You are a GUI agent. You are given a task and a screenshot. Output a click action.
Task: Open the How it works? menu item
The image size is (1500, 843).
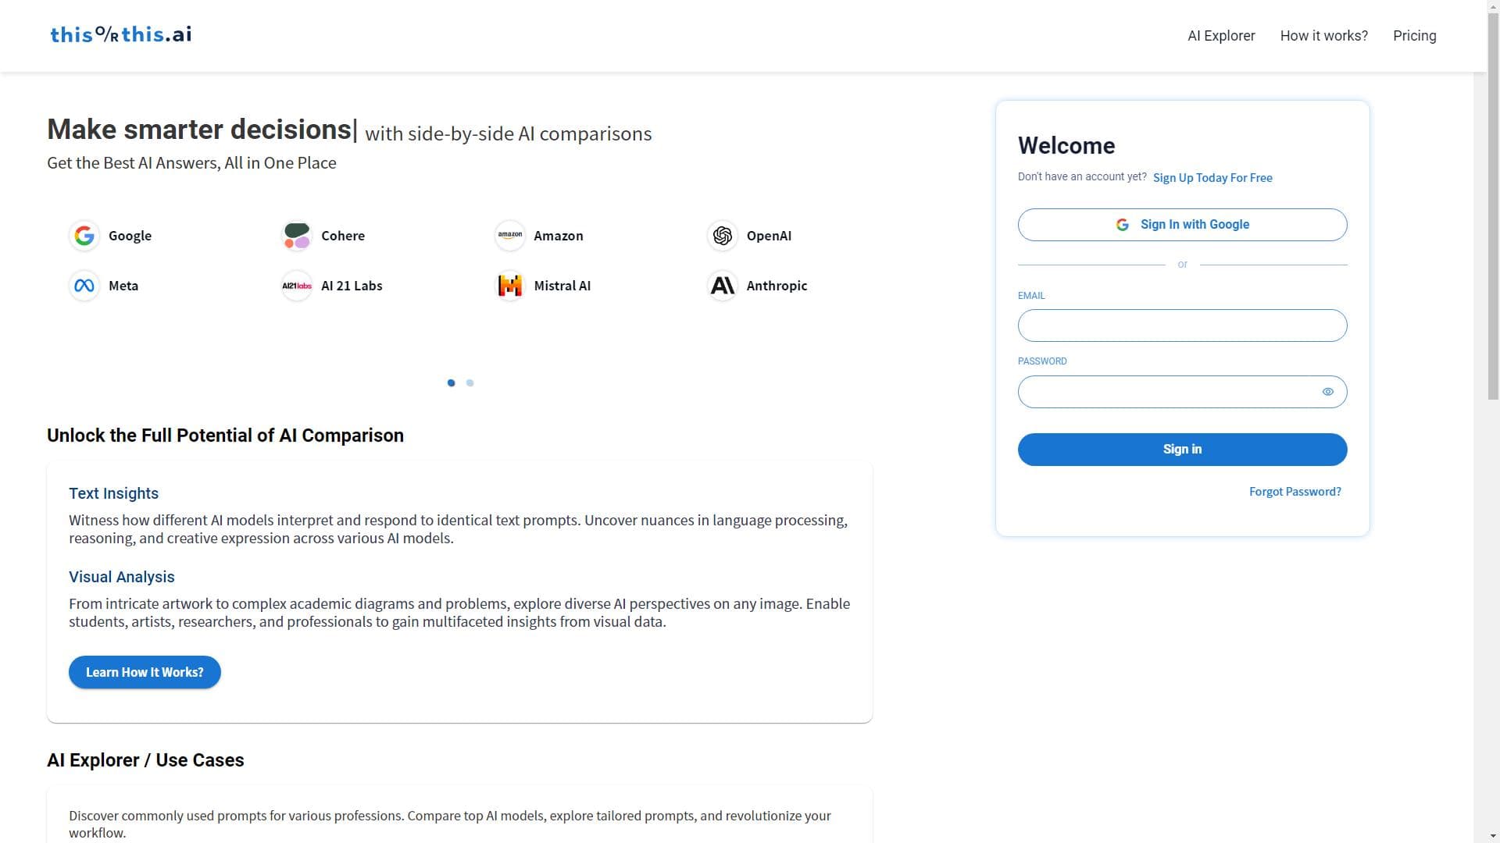click(x=1323, y=36)
